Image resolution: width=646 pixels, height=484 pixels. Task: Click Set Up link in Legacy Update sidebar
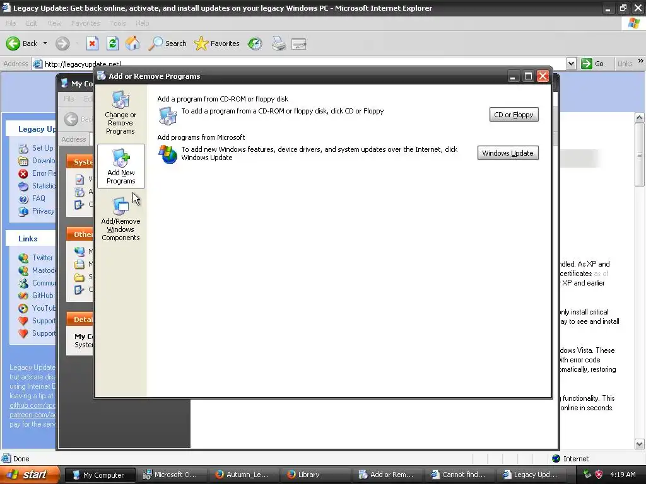coord(42,147)
